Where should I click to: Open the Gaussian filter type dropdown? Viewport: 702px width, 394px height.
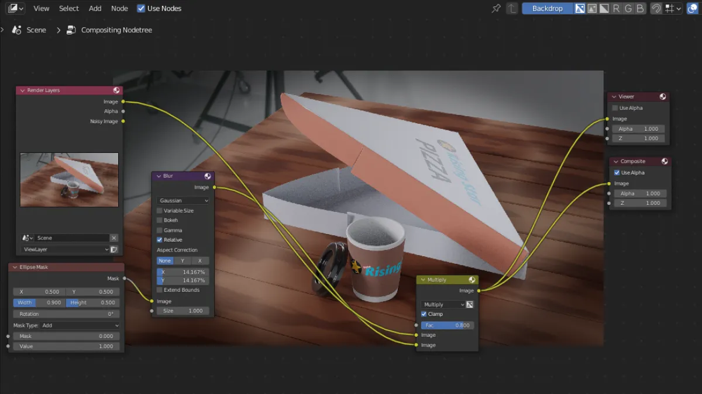[x=183, y=200]
